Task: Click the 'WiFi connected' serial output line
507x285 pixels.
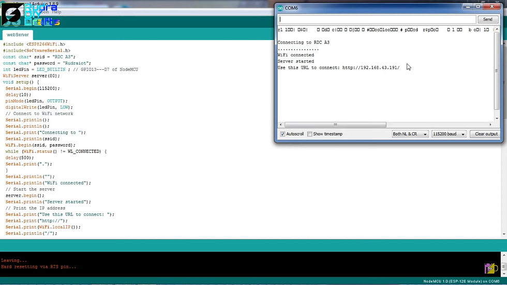Action: 295,55
